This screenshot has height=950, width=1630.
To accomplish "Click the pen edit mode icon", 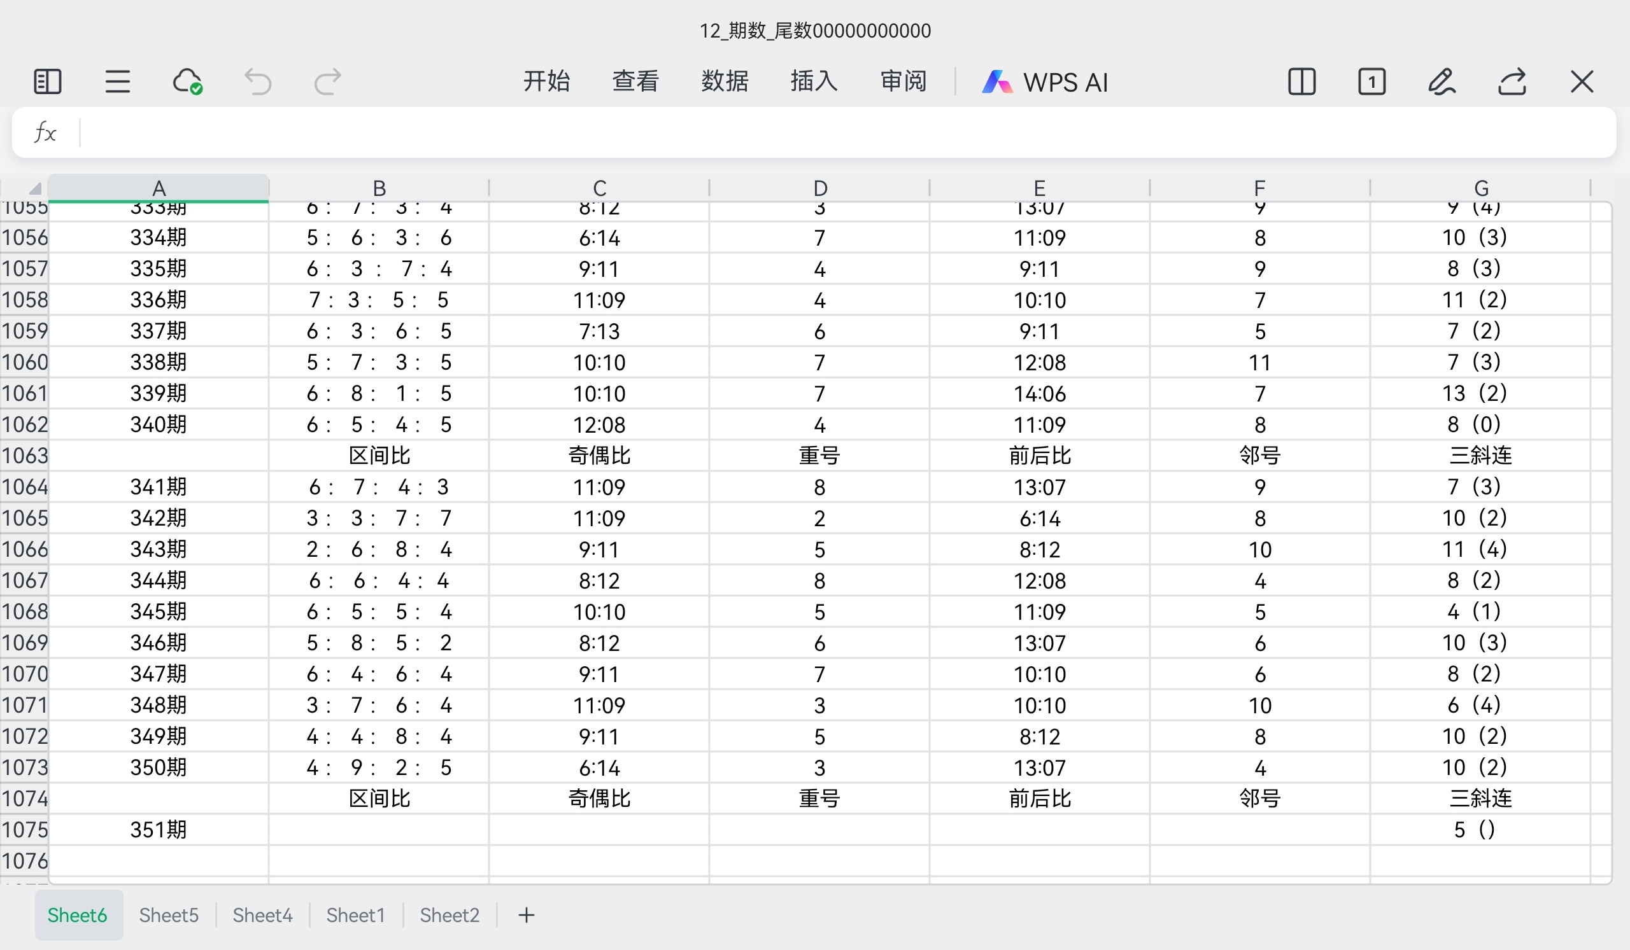I will point(1442,82).
